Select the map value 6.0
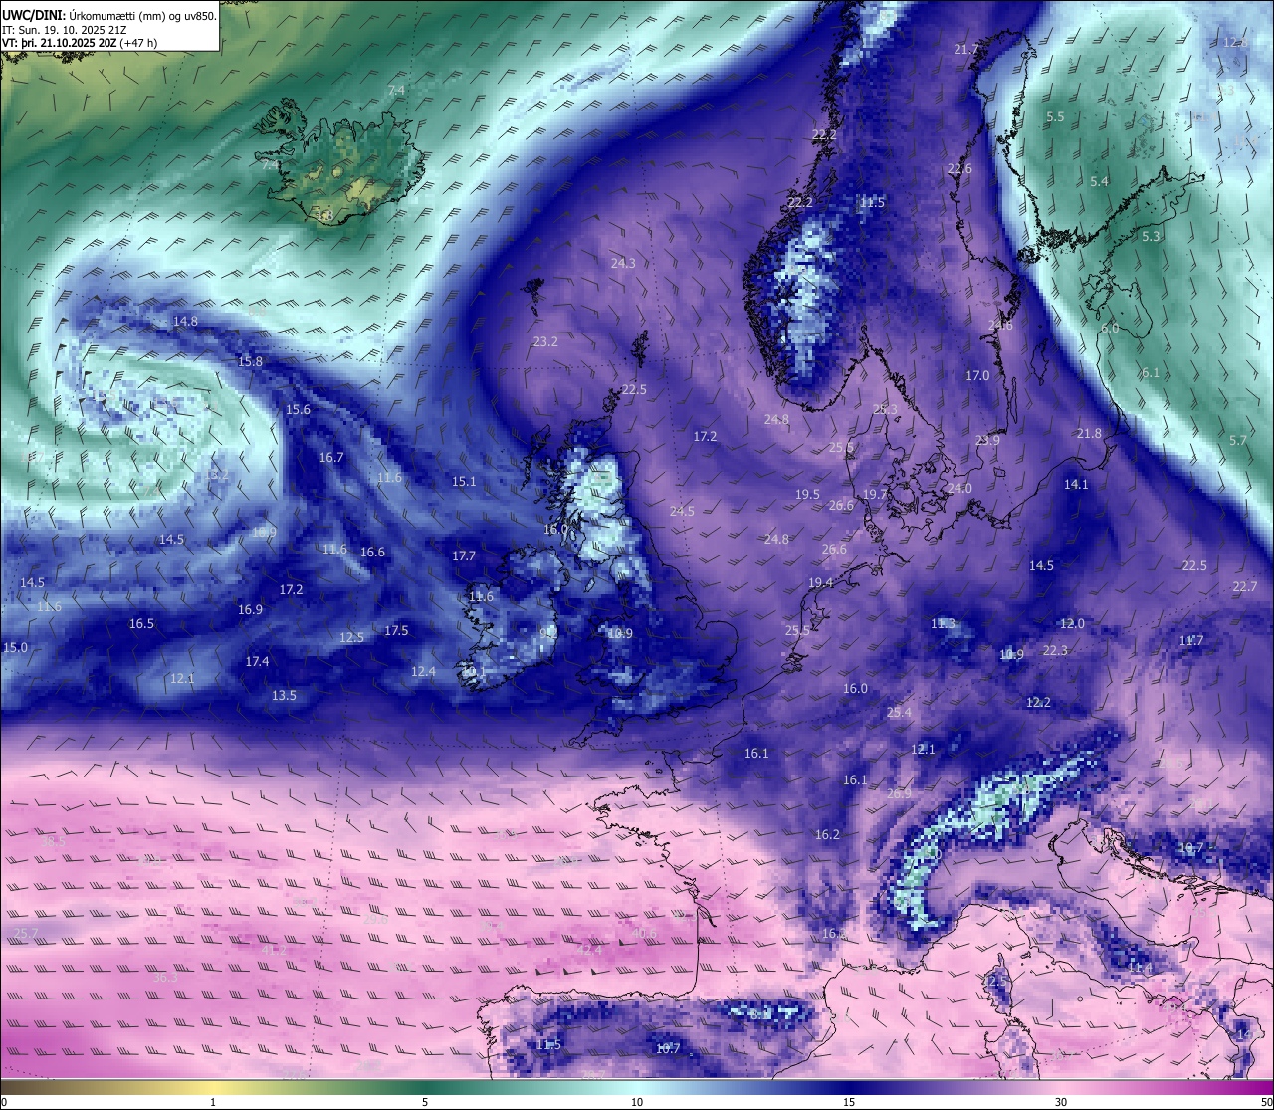 [1110, 329]
